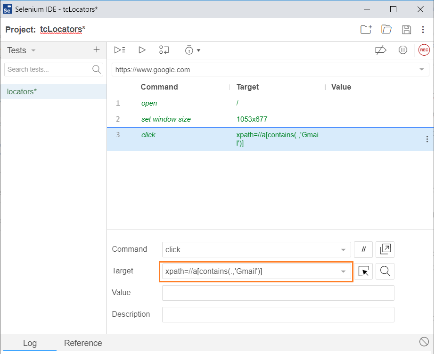Viewport: 435px width, 354px height.
Task: Select target in page icon
Action: (x=363, y=271)
